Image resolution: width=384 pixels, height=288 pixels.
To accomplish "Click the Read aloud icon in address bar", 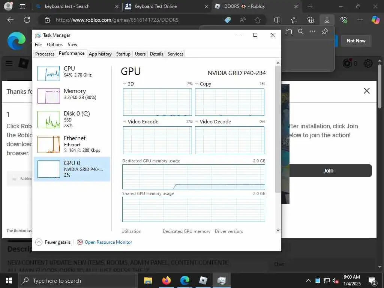I will pos(243,20).
